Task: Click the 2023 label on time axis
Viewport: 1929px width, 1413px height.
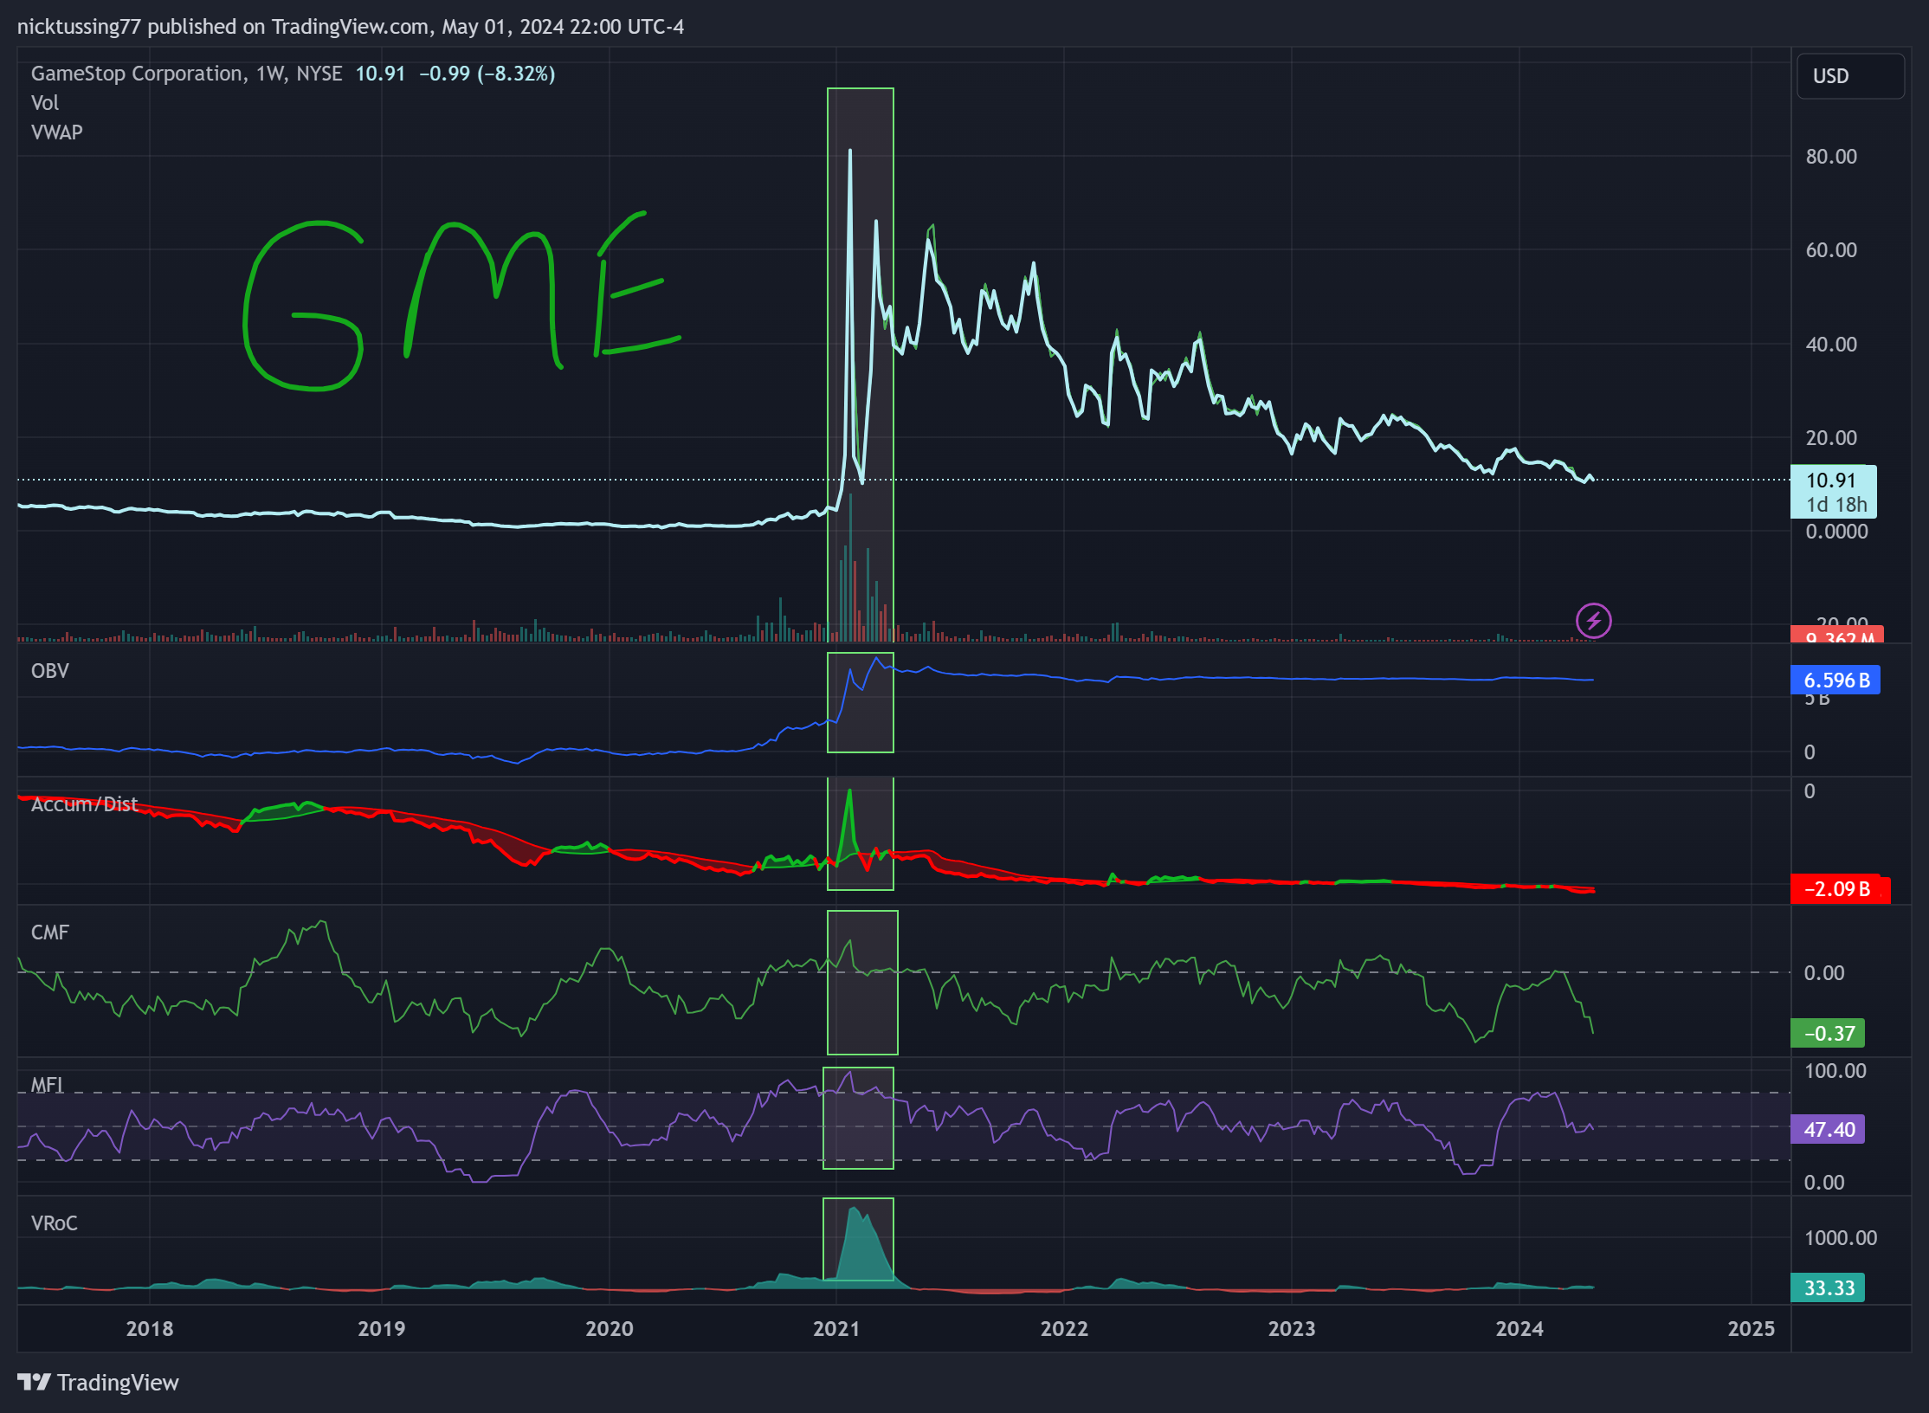Action: tap(1292, 1329)
